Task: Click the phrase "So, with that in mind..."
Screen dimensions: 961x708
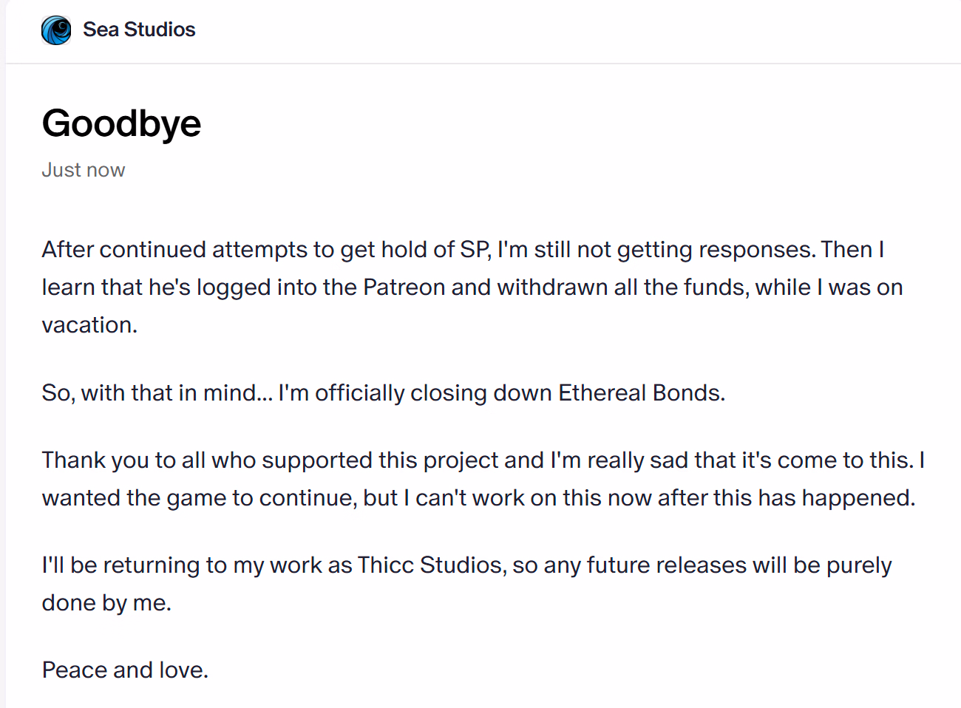Action: [157, 392]
